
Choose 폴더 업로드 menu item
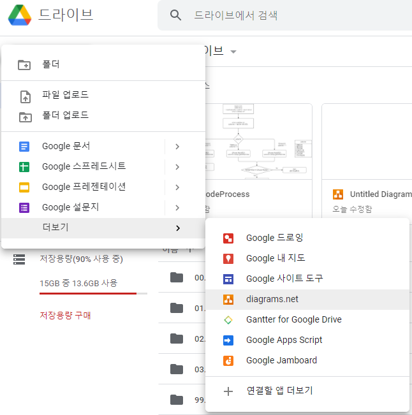[x=103, y=115]
